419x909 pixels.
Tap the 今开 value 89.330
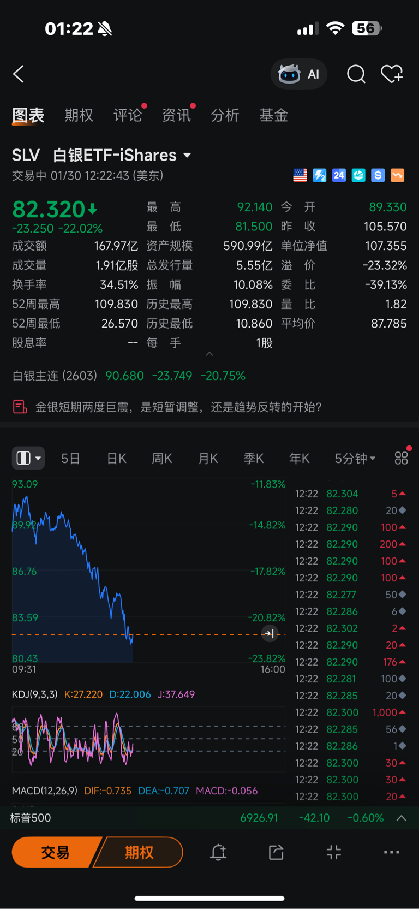coord(388,207)
